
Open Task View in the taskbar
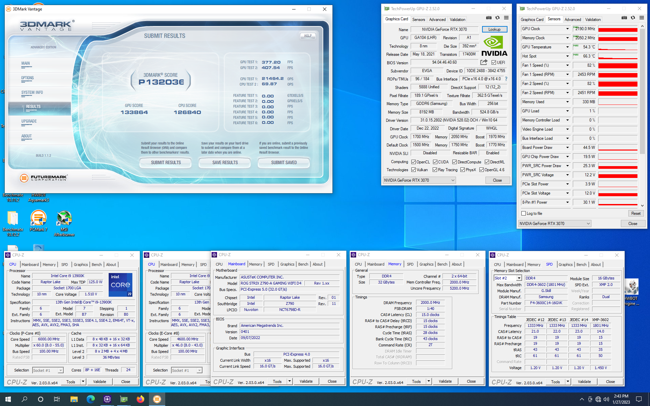(x=57, y=399)
